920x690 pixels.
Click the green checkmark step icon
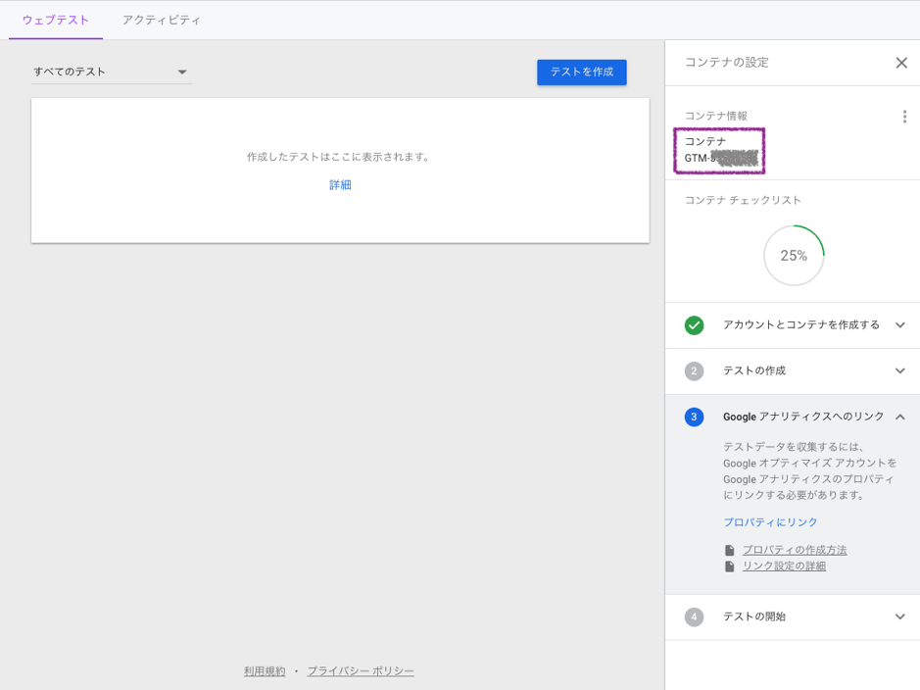(694, 325)
